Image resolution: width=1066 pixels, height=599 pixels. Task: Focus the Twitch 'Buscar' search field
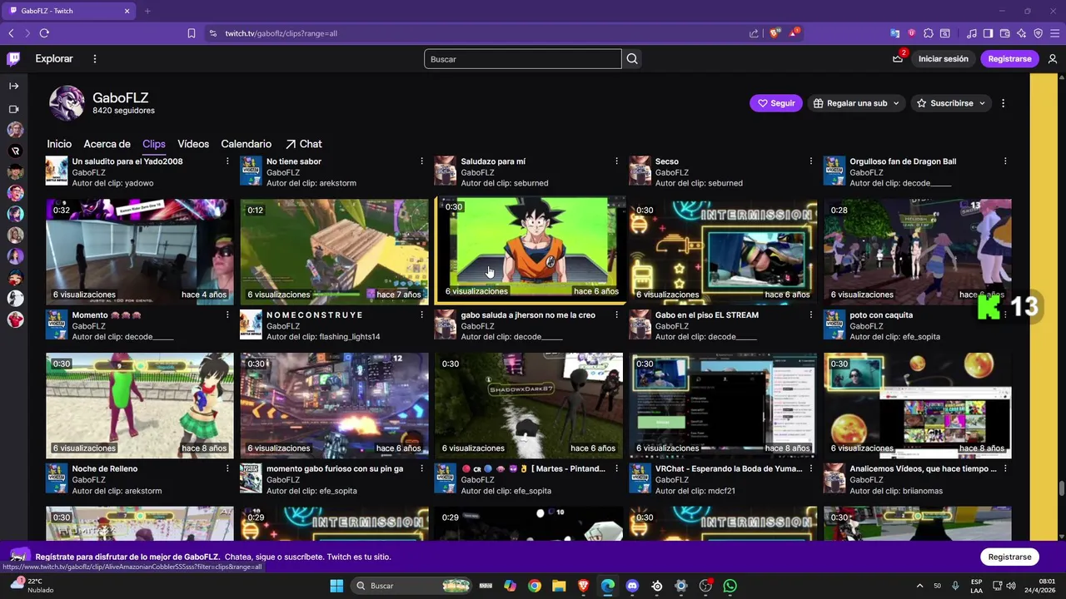(523, 59)
